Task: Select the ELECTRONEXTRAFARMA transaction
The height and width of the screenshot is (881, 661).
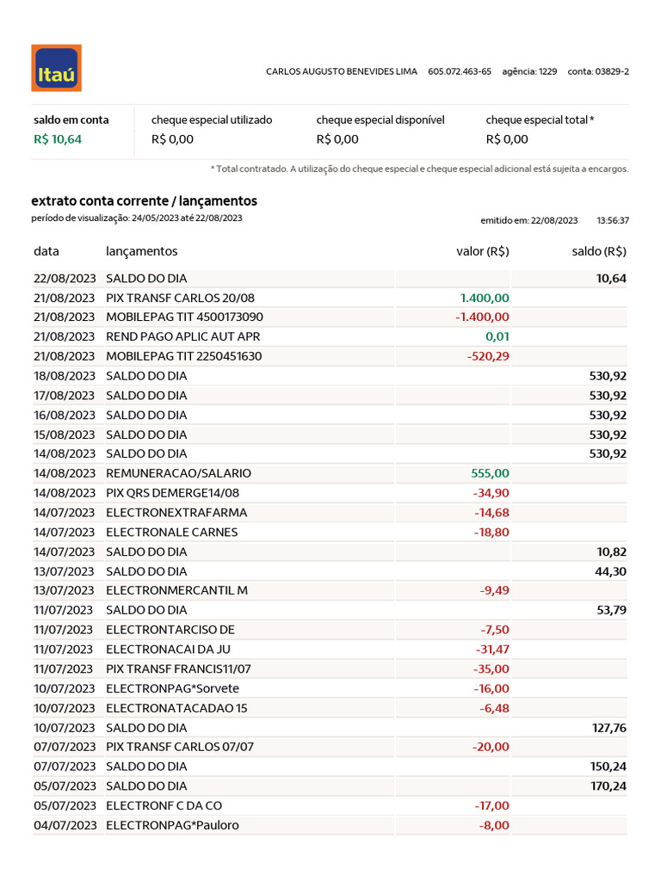Action: pyautogui.click(x=176, y=513)
